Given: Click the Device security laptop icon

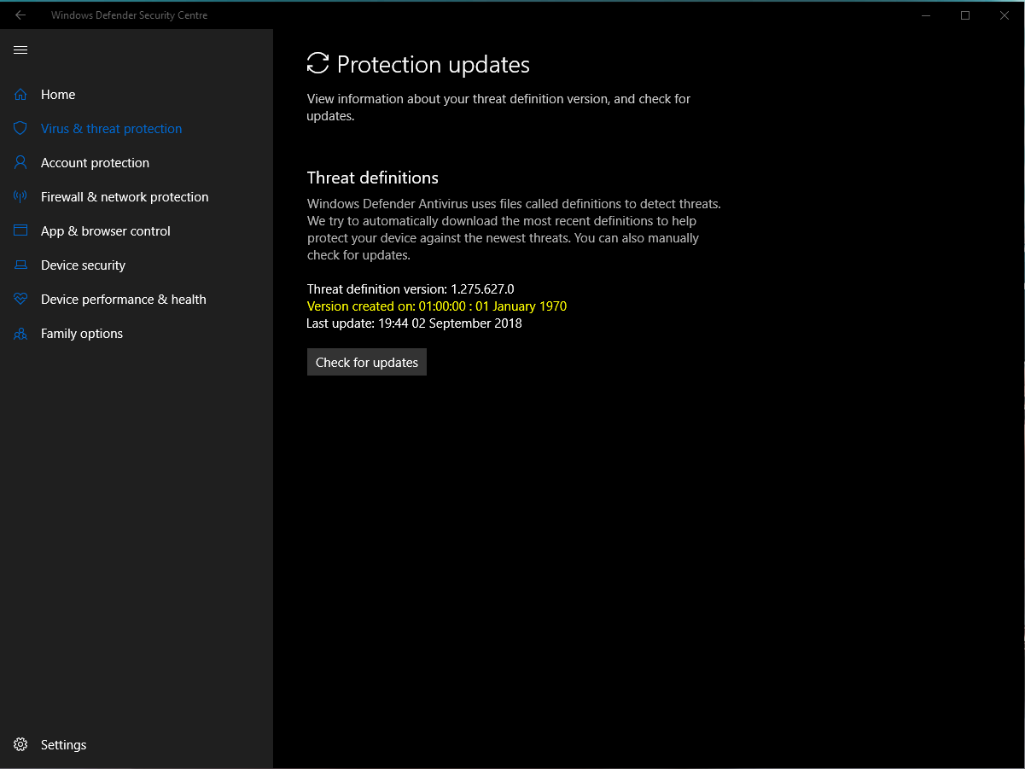Looking at the screenshot, I should coord(20,265).
